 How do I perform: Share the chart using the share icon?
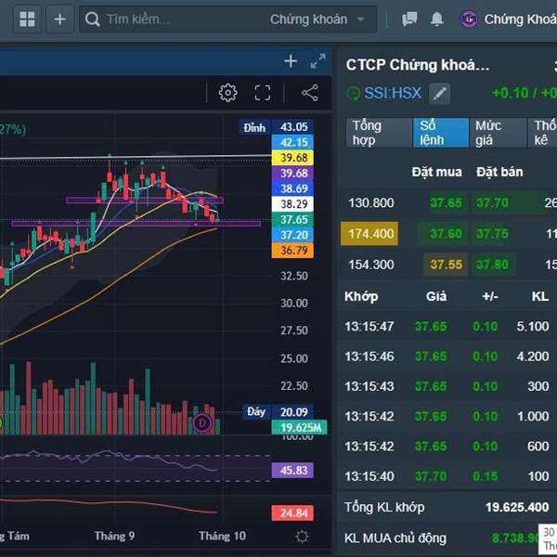click(x=310, y=93)
